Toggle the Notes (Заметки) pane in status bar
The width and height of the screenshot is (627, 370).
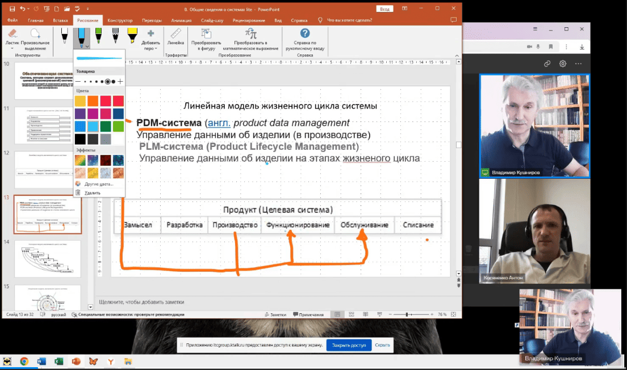click(x=275, y=314)
